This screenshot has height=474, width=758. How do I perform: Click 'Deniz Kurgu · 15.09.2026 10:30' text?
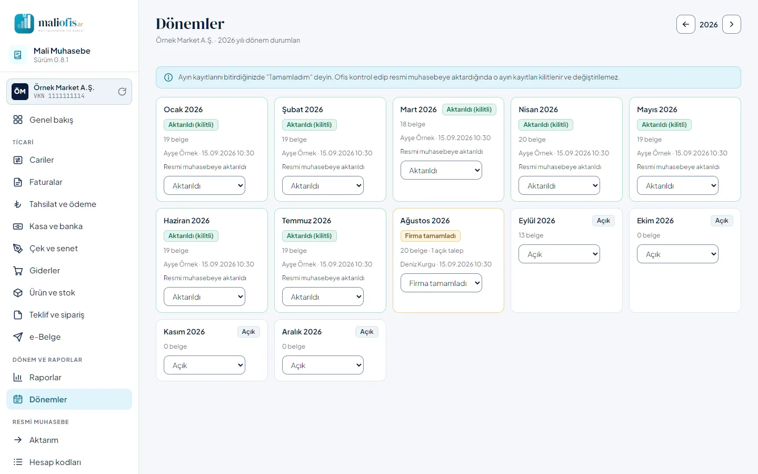pyautogui.click(x=446, y=264)
